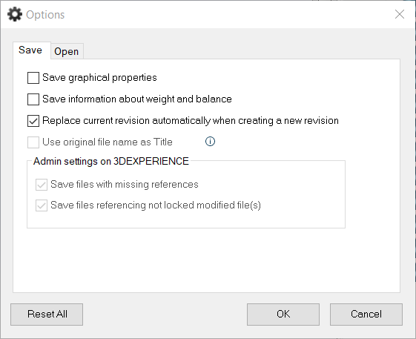Confirm settings with the OK button
Image resolution: width=416 pixels, height=339 pixels.
(283, 315)
